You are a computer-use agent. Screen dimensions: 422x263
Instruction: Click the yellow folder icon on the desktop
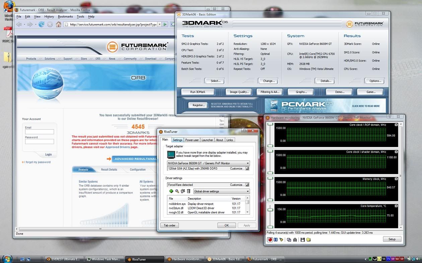click(8, 57)
